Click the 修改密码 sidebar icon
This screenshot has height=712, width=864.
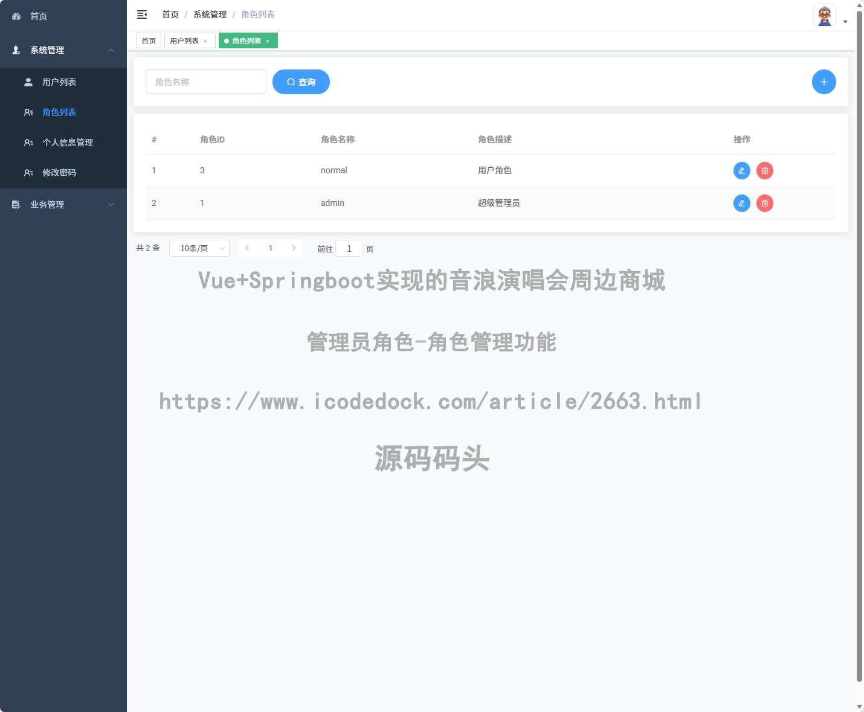[x=28, y=173]
